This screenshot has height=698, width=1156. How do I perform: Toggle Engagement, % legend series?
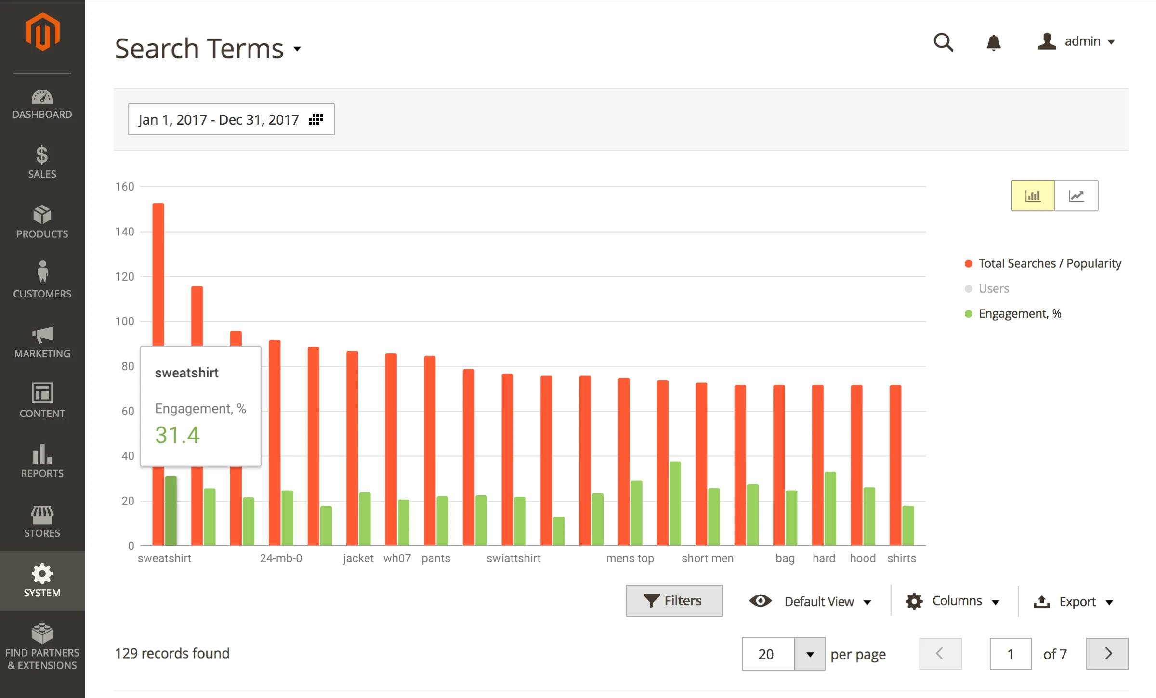(1019, 314)
